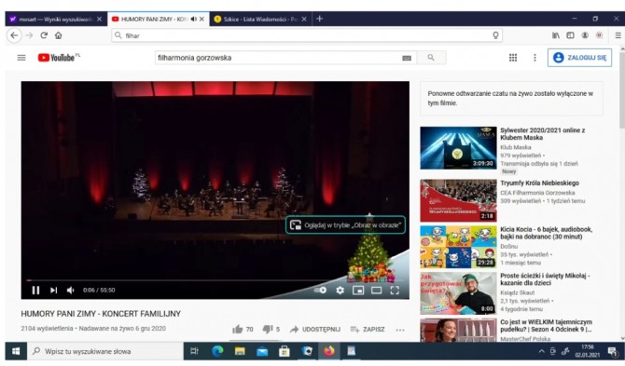Open YouTube settings three-dot menu
625x366 pixels.
point(535,58)
